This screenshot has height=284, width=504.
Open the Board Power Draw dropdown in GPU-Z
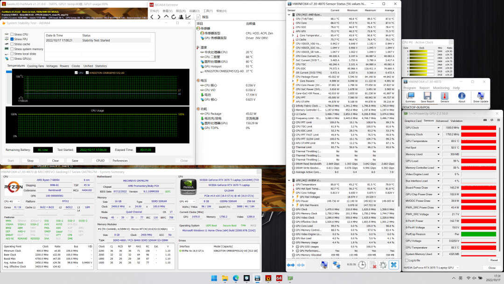pos(438,187)
